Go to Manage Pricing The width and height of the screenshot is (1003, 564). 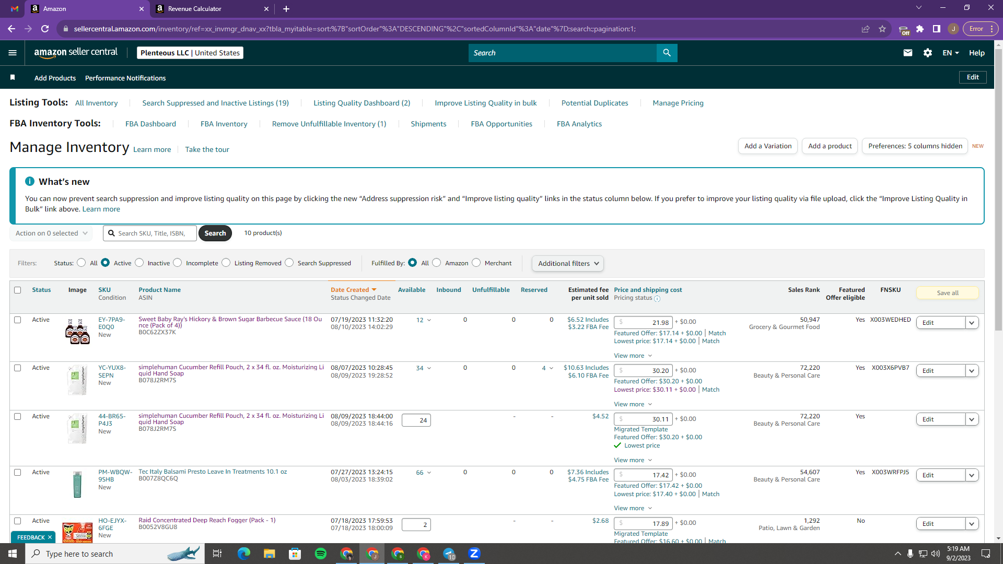click(678, 103)
